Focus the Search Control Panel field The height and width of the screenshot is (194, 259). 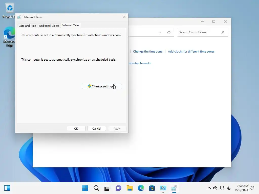point(202,32)
